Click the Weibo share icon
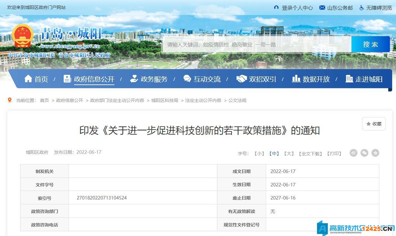This screenshot has height=236, width=396. click(353, 153)
